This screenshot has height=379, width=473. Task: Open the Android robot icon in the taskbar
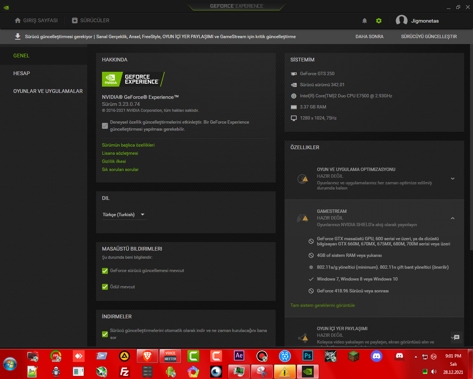[x=170, y=372]
